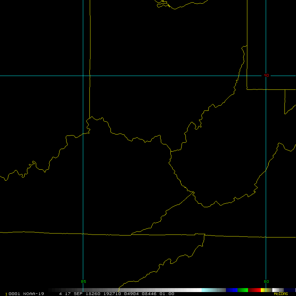Viewport: 296px width, 296px height.
Task: Select the yellow segment of color bar
Action: [262, 290]
